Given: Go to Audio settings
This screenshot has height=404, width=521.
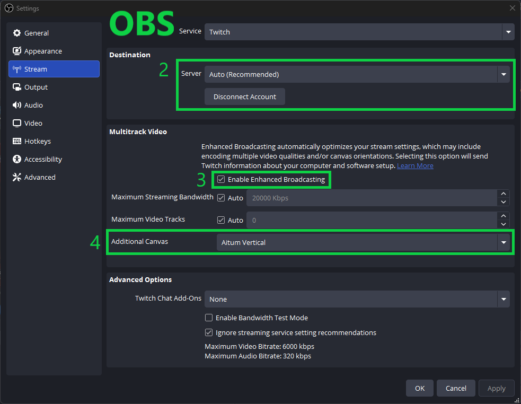Looking at the screenshot, I should 54,105.
